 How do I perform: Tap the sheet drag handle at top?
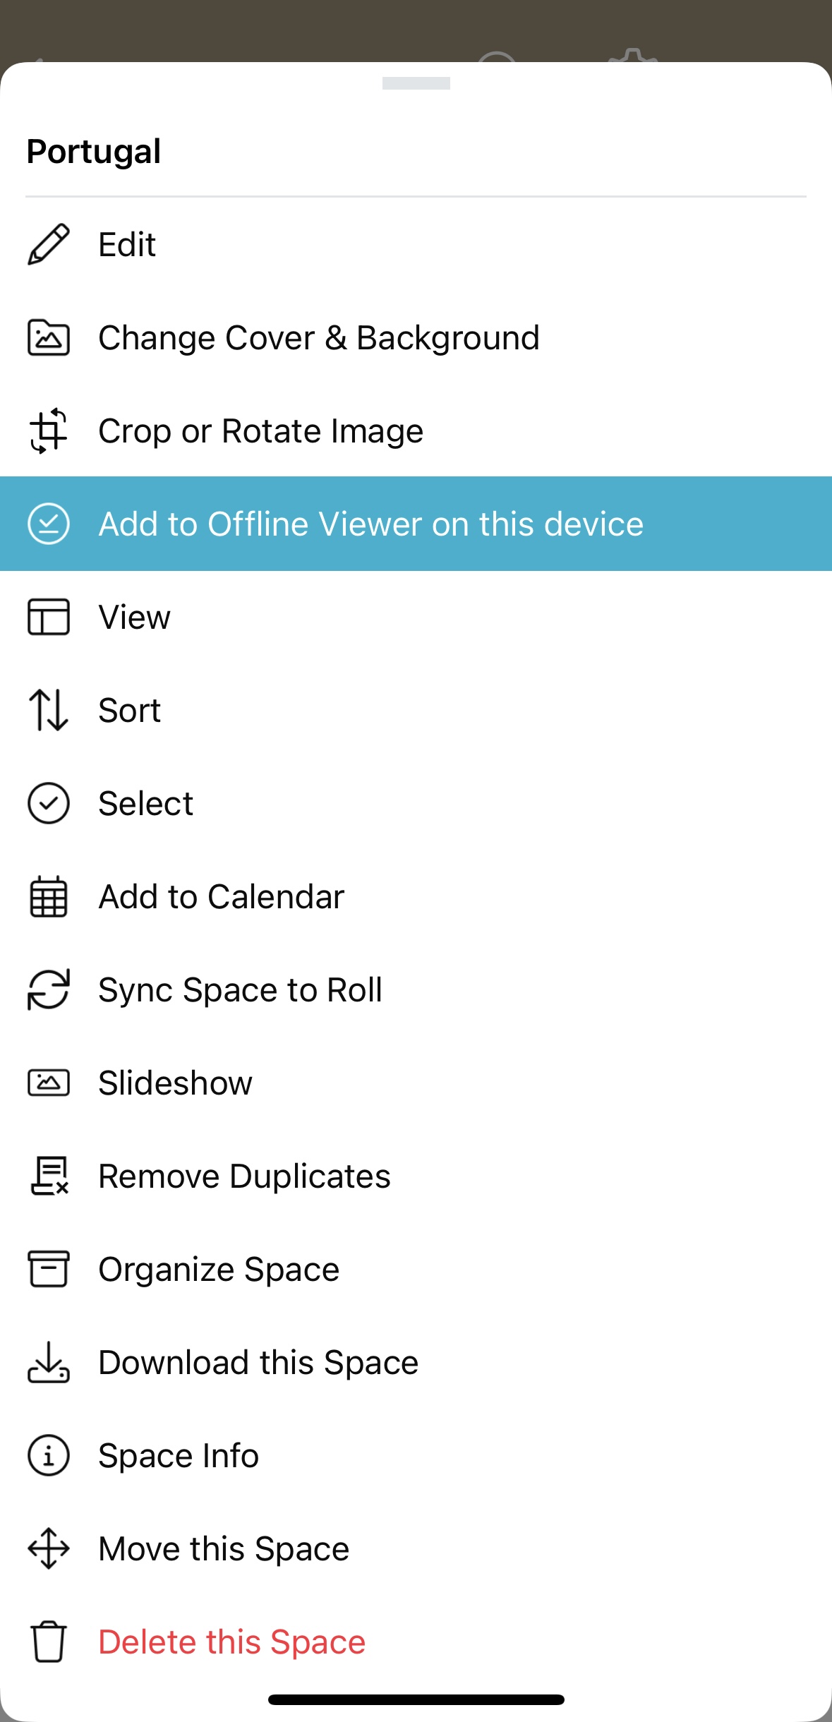[416, 83]
